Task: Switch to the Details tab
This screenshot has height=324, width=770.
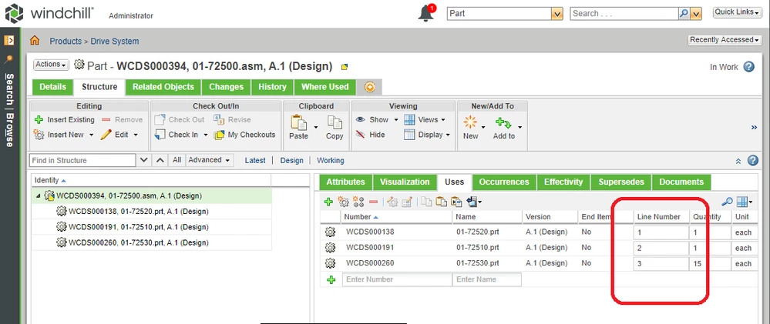Action: pos(52,87)
